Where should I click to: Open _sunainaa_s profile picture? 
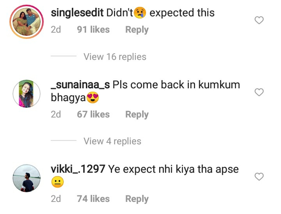click(x=27, y=94)
